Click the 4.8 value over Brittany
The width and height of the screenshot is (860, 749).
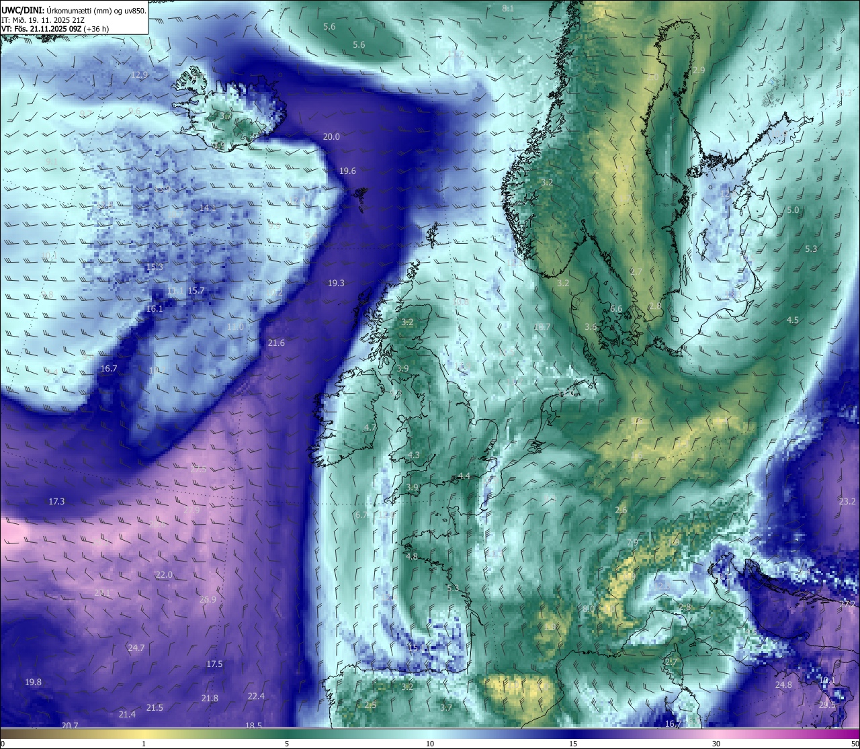[412, 556]
